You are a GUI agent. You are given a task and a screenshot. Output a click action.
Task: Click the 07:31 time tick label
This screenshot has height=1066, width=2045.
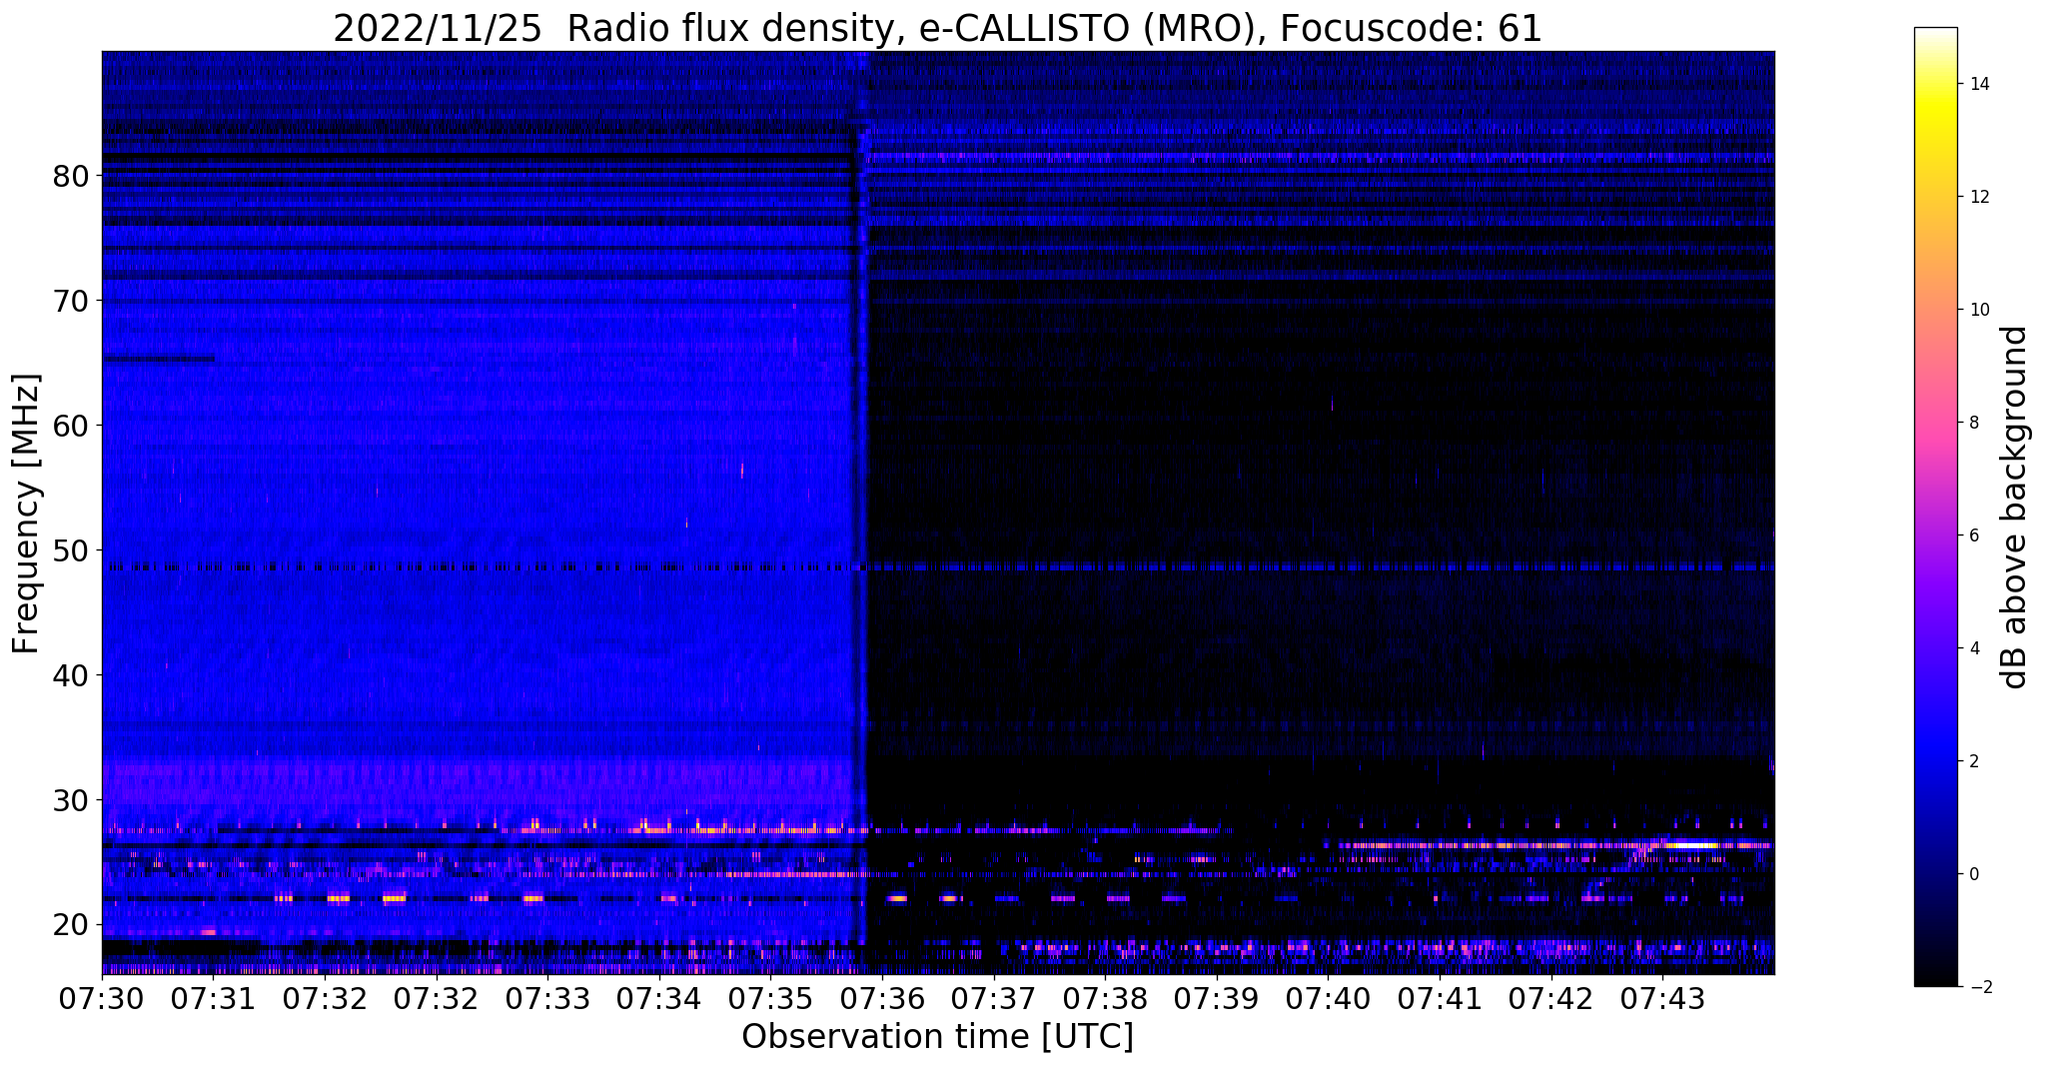tap(214, 998)
